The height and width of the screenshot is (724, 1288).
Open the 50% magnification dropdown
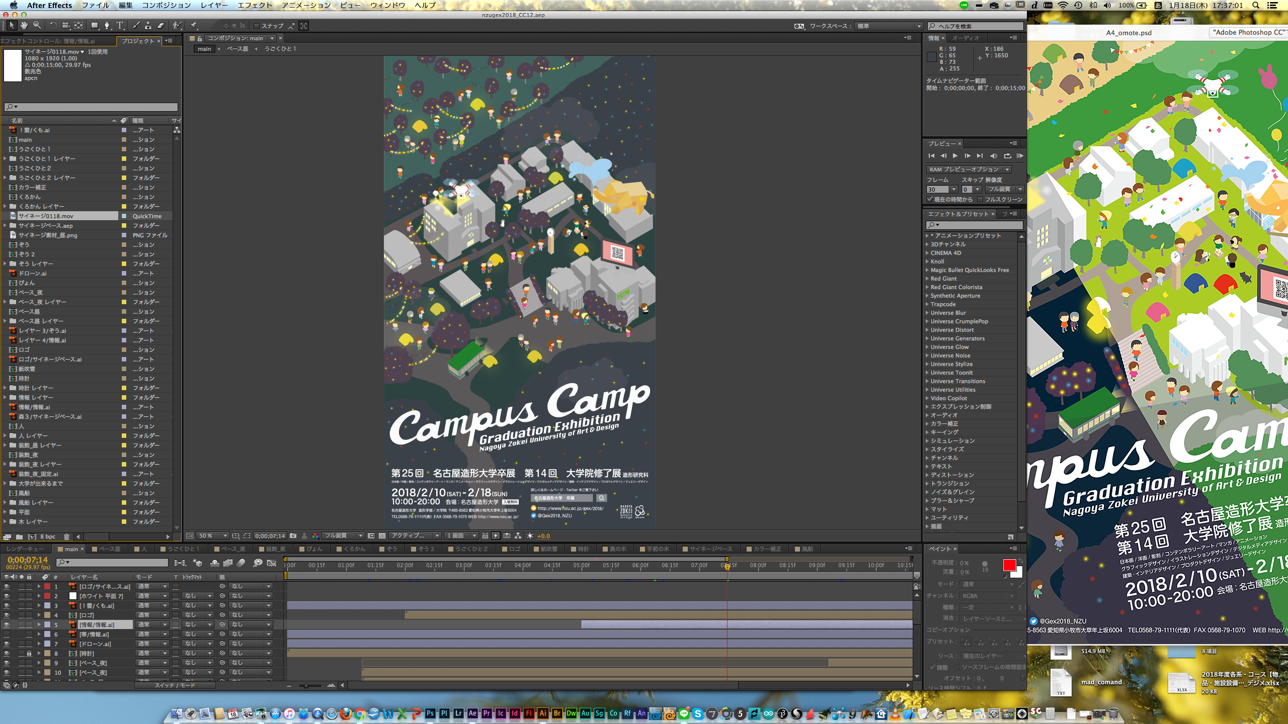pyautogui.click(x=213, y=536)
